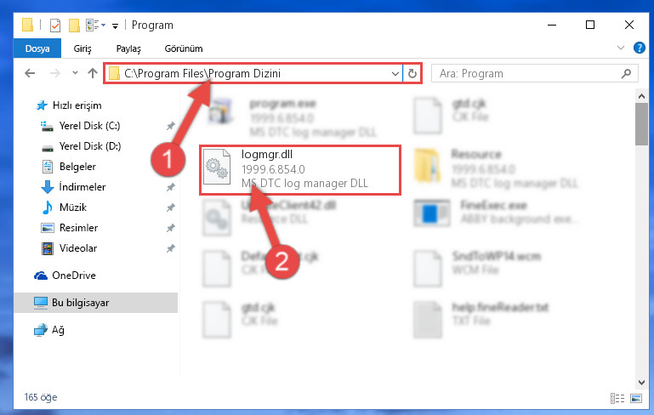Click the Properties checkmark quick access icon

[54, 26]
